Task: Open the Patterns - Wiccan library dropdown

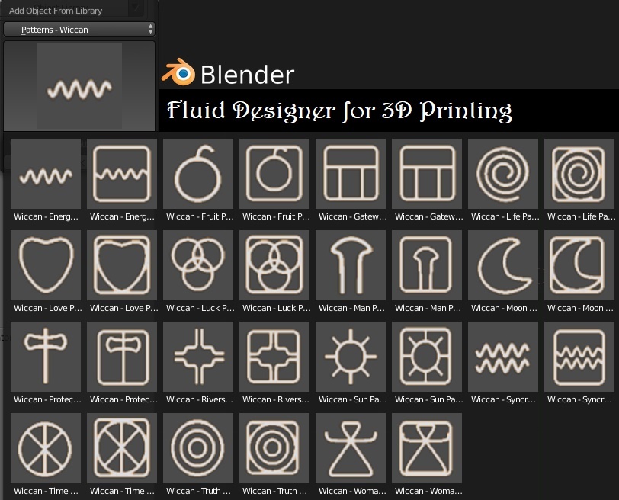Action: (x=79, y=30)
